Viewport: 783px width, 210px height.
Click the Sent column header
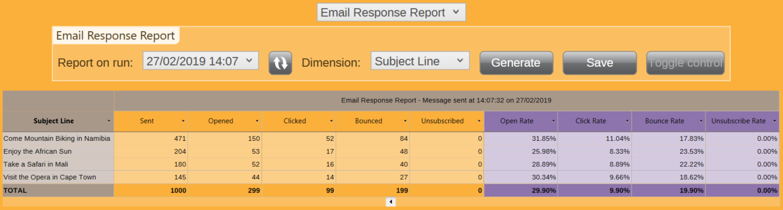click(151, 121)
